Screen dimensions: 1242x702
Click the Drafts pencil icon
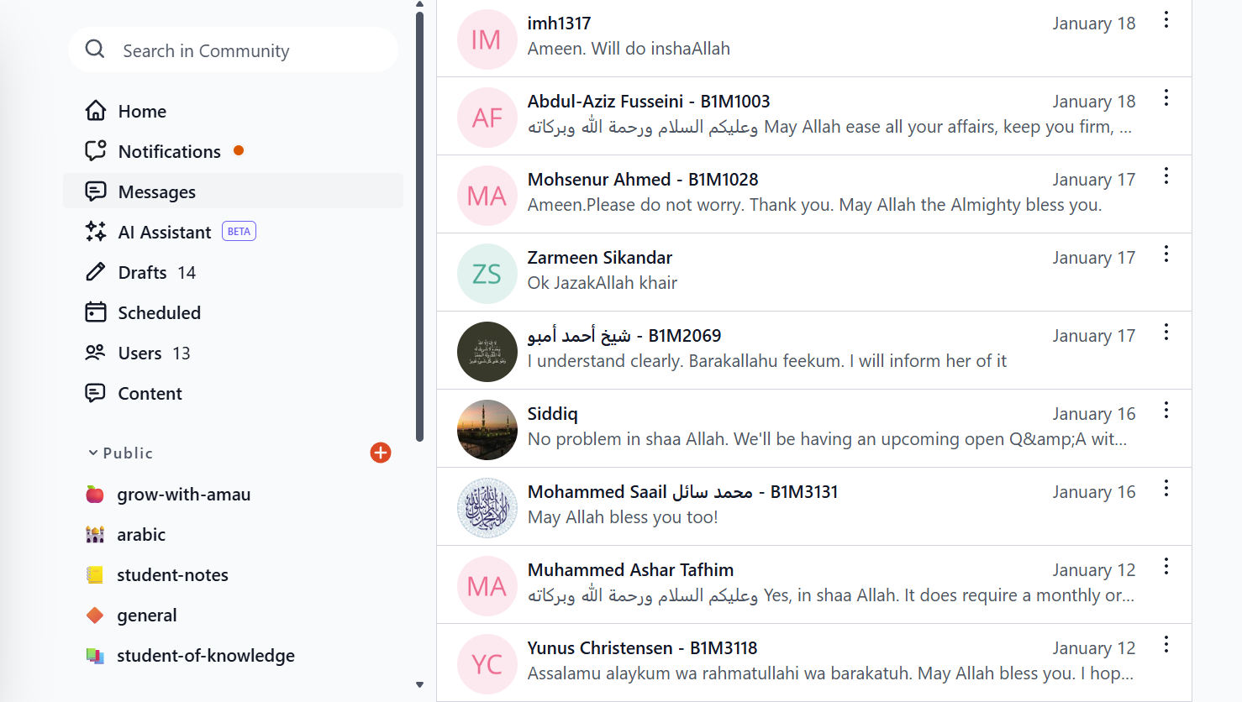click(96, 272)
